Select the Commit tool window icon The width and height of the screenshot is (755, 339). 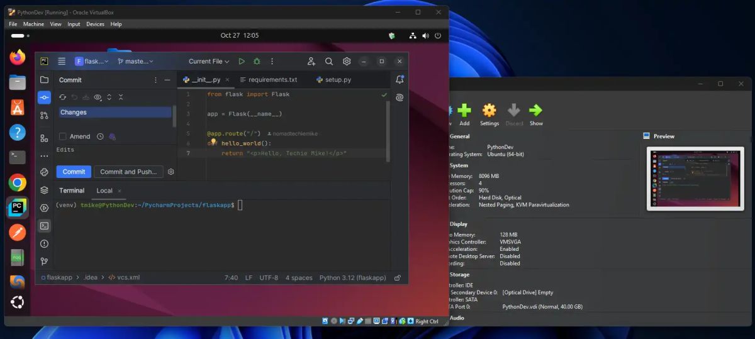(44, 97)
